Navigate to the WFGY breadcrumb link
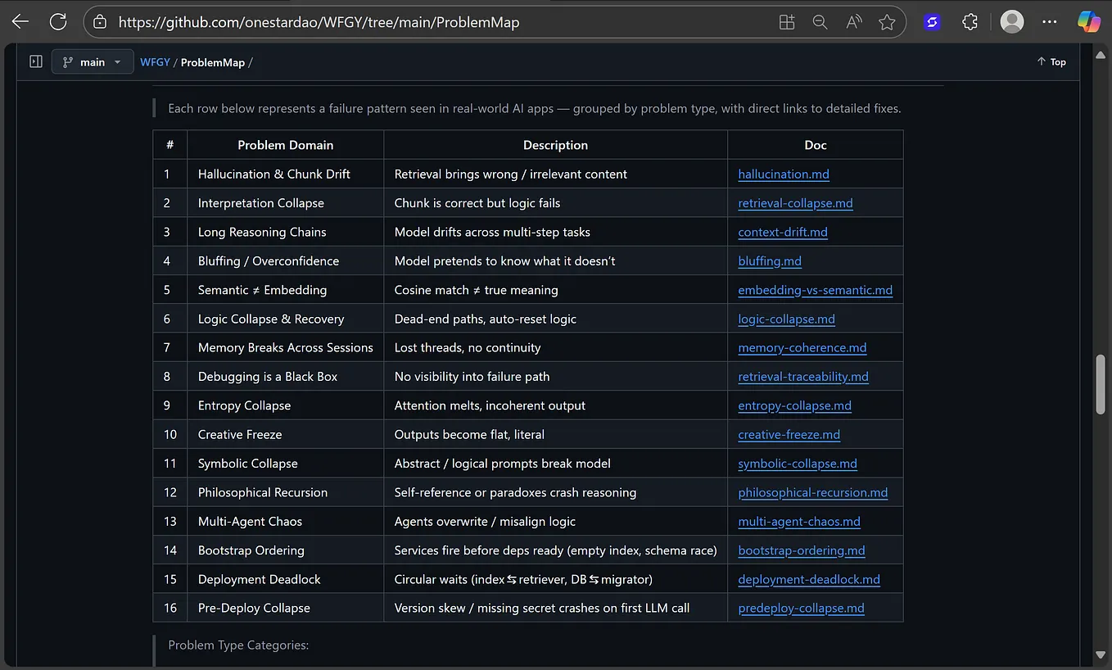Screen dimensions: 1112x670 (x=155, y=62)
